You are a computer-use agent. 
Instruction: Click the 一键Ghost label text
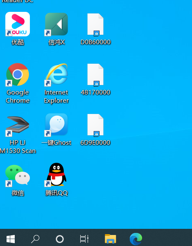(x=56, y=143)
